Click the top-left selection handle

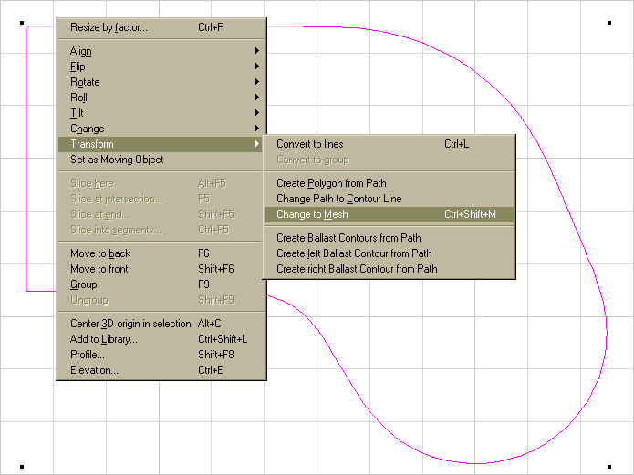(22, 23)
